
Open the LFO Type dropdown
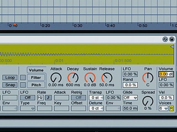click(x=28, y=108)
